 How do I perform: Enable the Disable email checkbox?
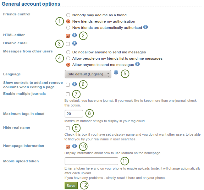coord(68,44)
